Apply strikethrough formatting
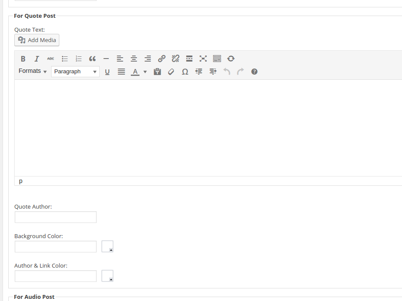 [x=51, y=59]
